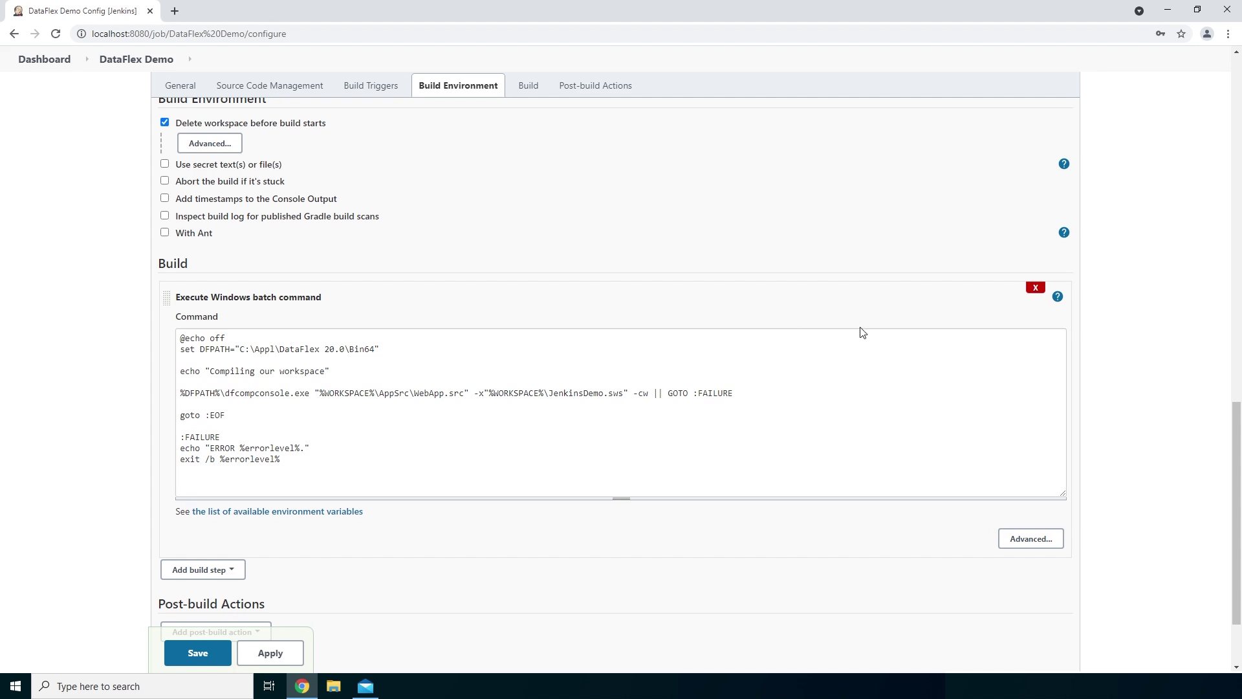This screenshot has height=699, width=1242.
Task: Delete the batch command build step (red X)
Action: coord(1035,287)
